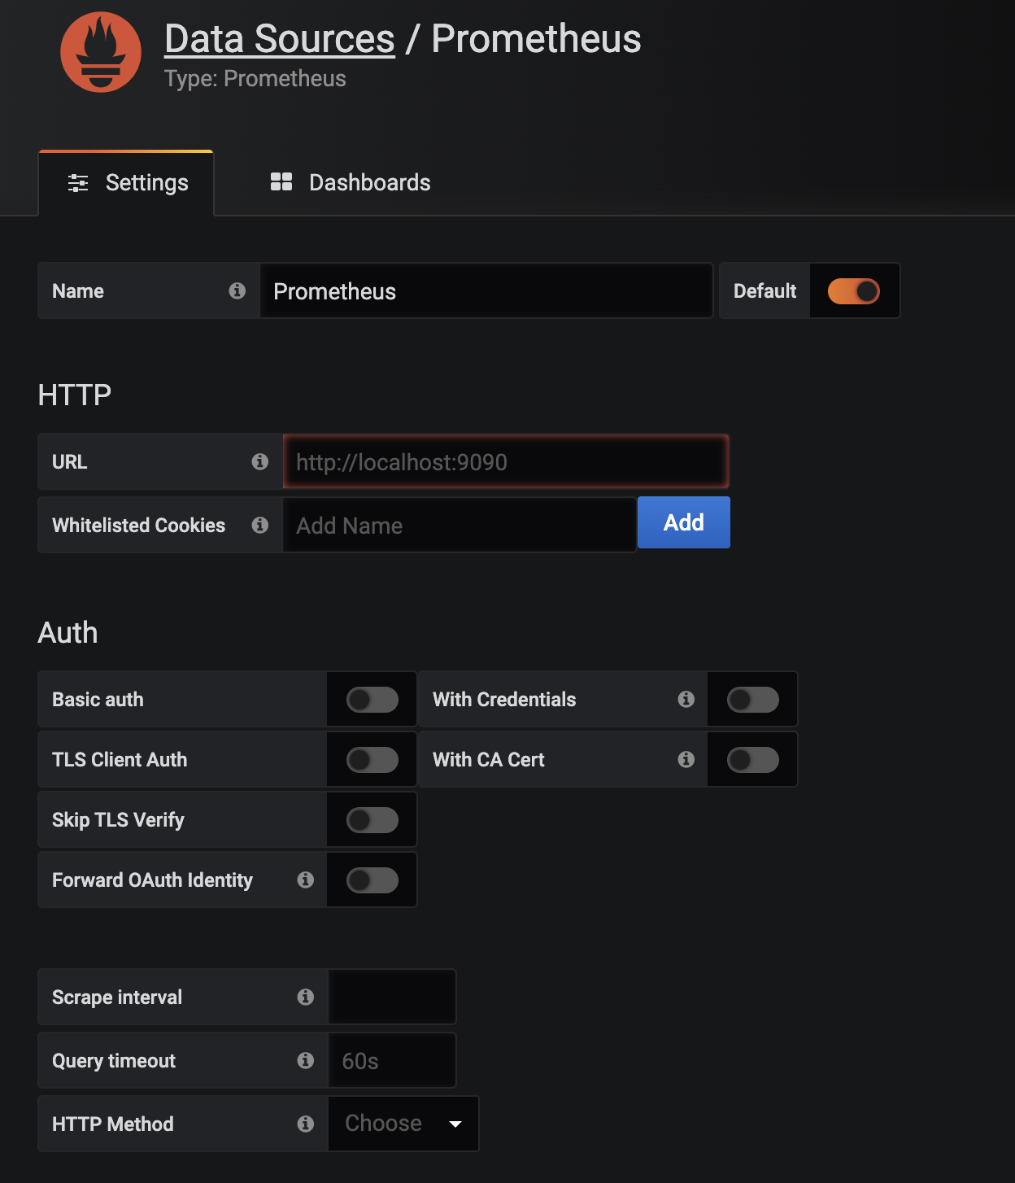
Task: Click the Forward OAuth Identity info icon
Action: click(306, 880)
